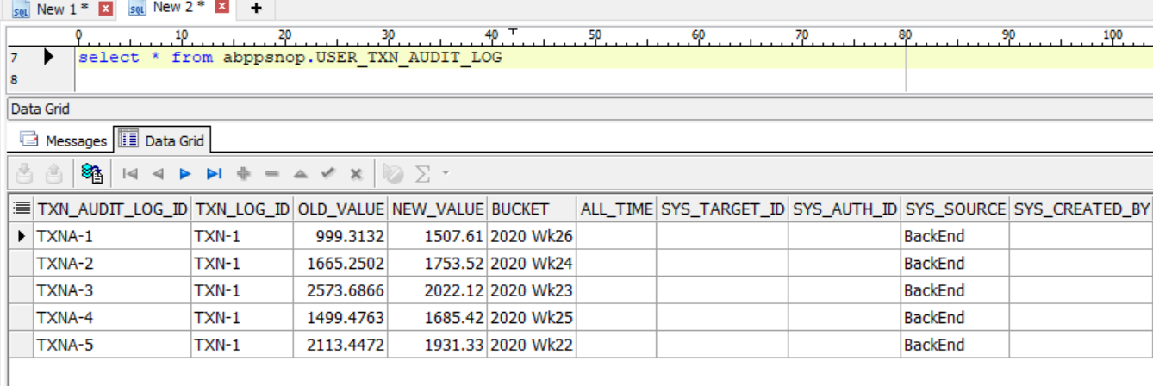Select the row indicator for TXNA-1

click(x=22, y=235)
